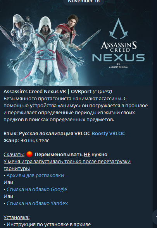The width and height of the screenshot is (157, 228).
Task: Click the 'A UBISOFT ORIGINAL' label in the banner
Action: click(x=119, y=67)
